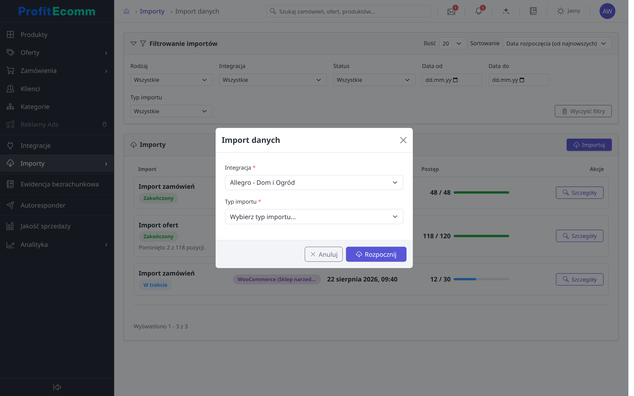The height and width of the screenshot is (396, 634).
Task: Collapse the sidebar with the arrow icon
Action: 57,387
